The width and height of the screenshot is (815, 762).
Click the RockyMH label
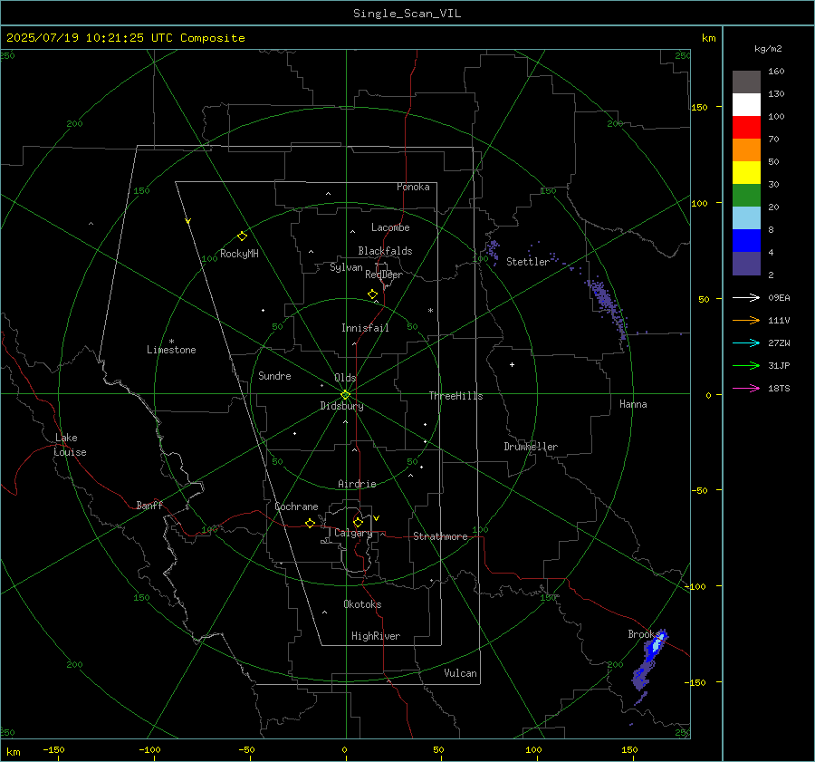coord(239,254)
